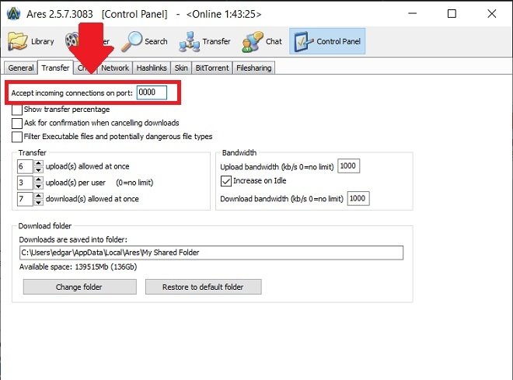Close the Ares window

[492, 14]
